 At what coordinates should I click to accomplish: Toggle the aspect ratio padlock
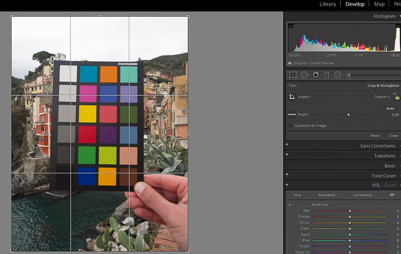(396, 96)
